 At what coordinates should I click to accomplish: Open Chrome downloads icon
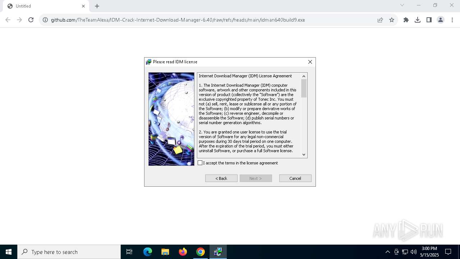pyautogui.click(x=418, y=20)
